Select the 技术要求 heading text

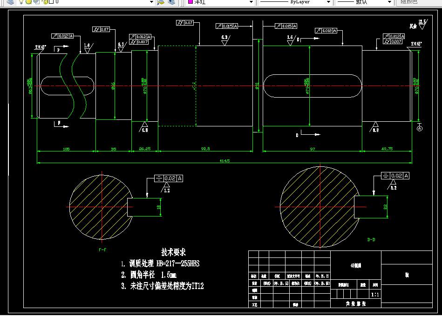(x=173, y=252)
